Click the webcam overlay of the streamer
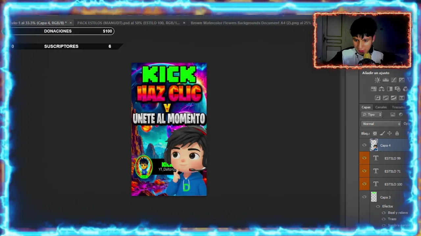Viewport: 421px width, 236px height. coord(362,40)
